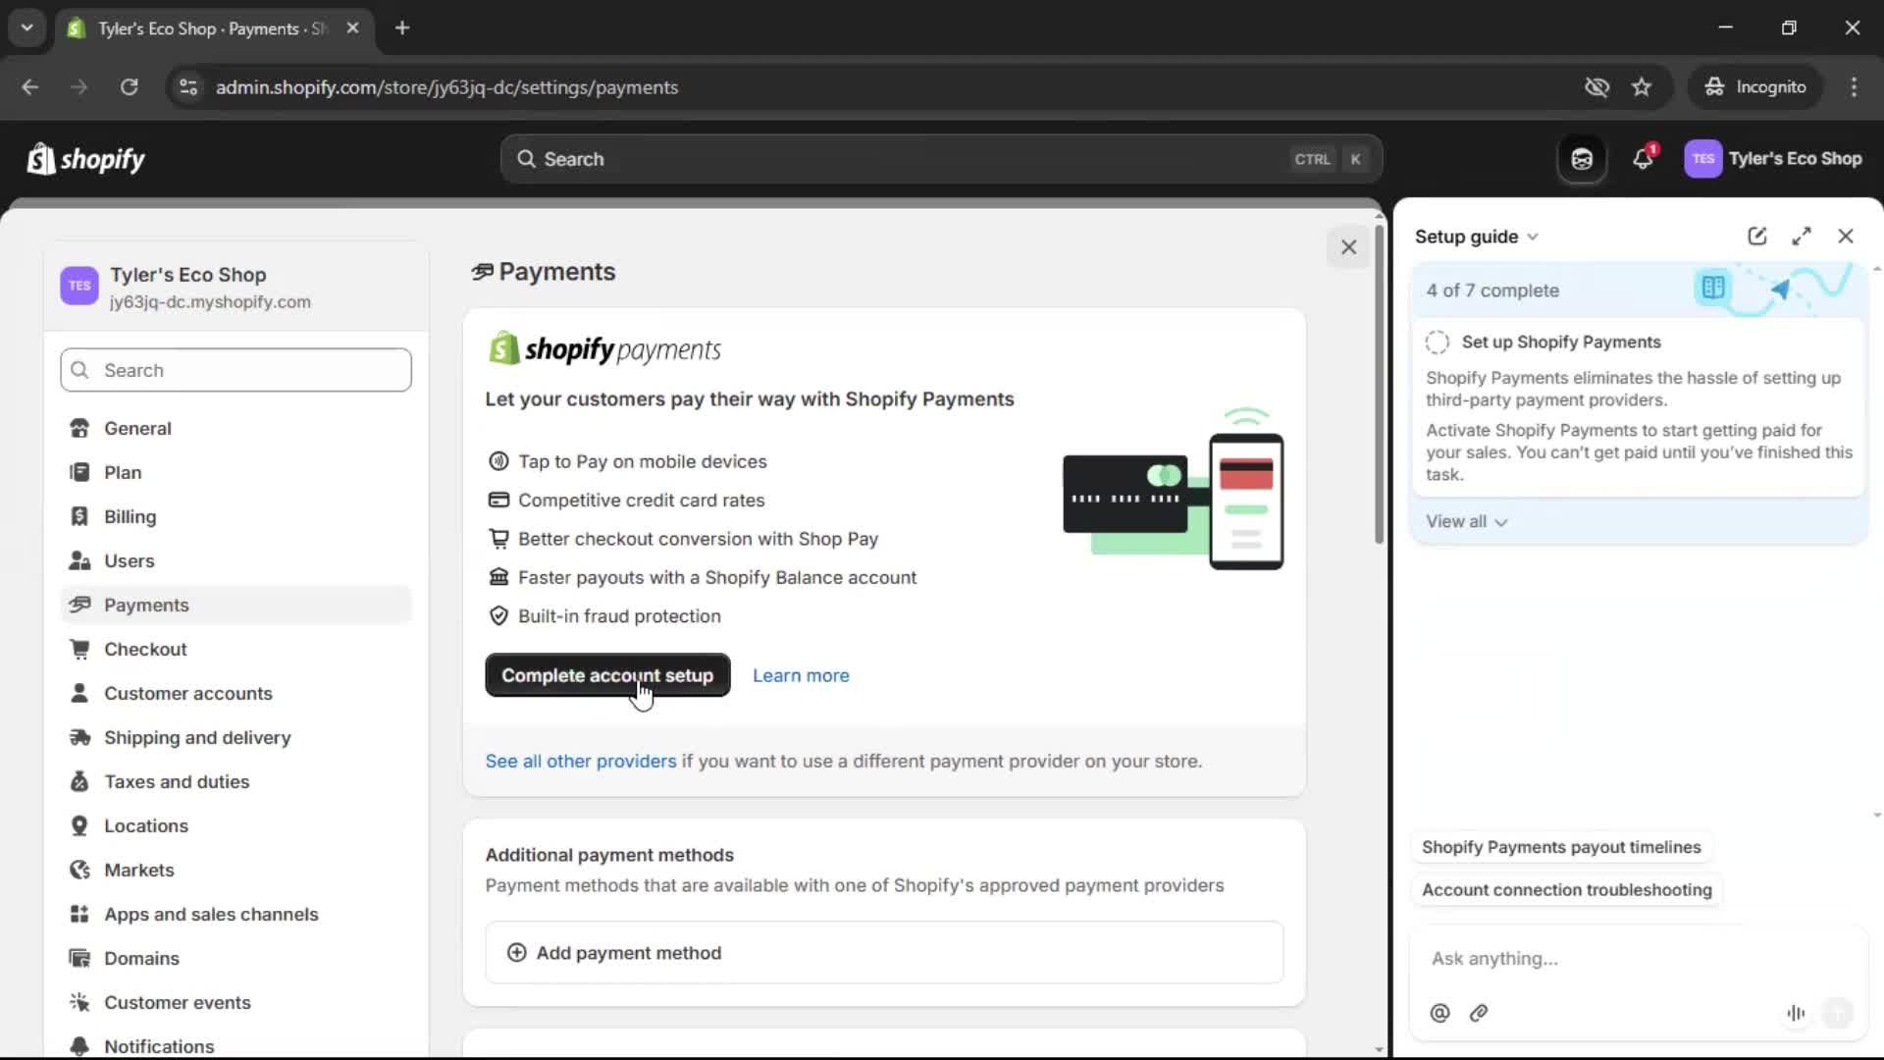
Task: Click the @ mention icon in chat input
Action: [x=1439, y=1013]
